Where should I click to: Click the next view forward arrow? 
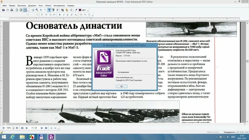tap(55, 128)
